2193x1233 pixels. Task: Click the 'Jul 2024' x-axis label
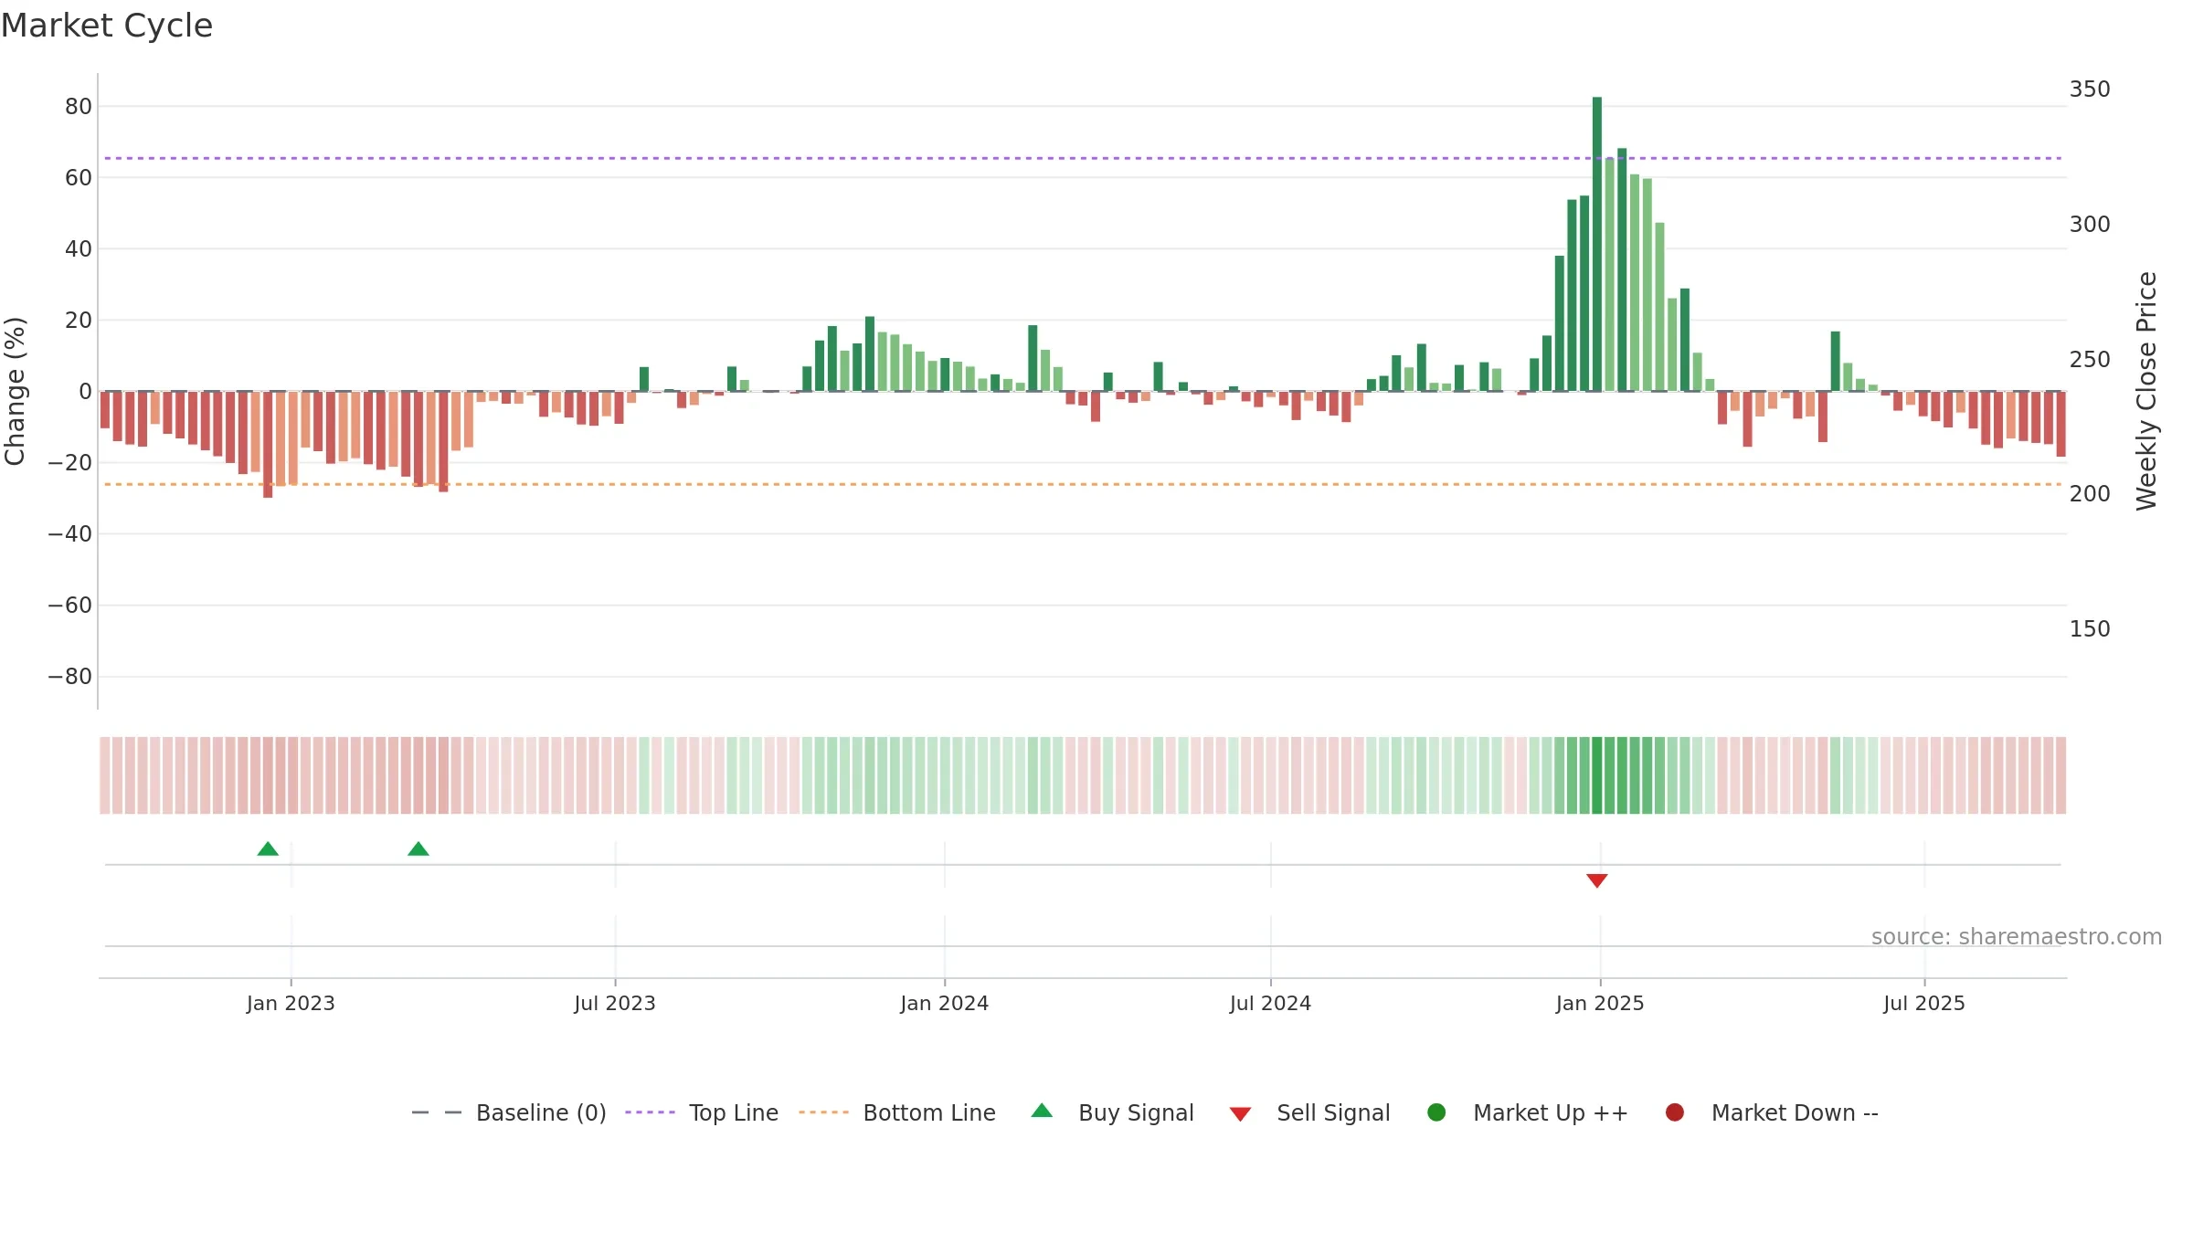click(1271, 1004)
